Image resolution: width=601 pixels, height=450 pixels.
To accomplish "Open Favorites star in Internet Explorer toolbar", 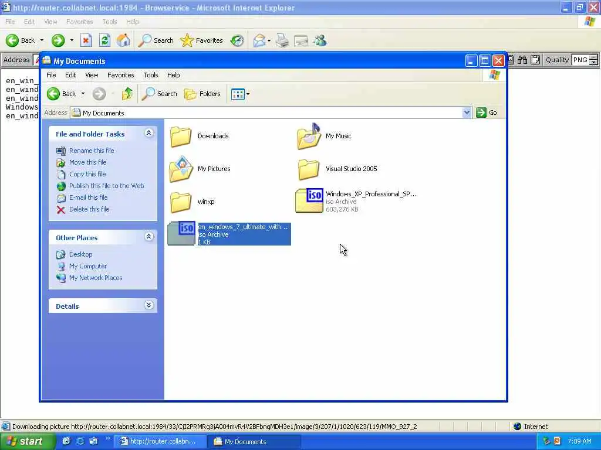I will click(202, 40).
